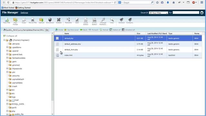Open the Getting Started bookmark

[23, 8]
